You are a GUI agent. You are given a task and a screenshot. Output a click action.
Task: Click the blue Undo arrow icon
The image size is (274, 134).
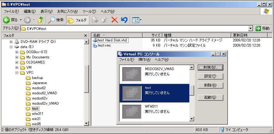[x=124, y=20]
